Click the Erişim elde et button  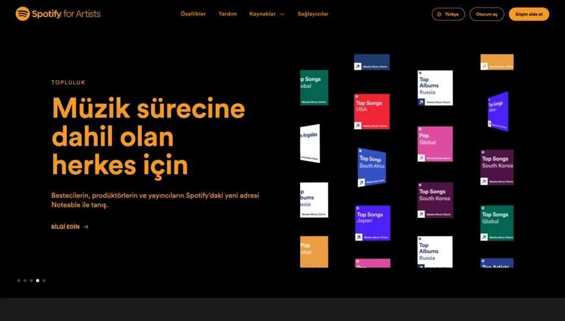529,14
